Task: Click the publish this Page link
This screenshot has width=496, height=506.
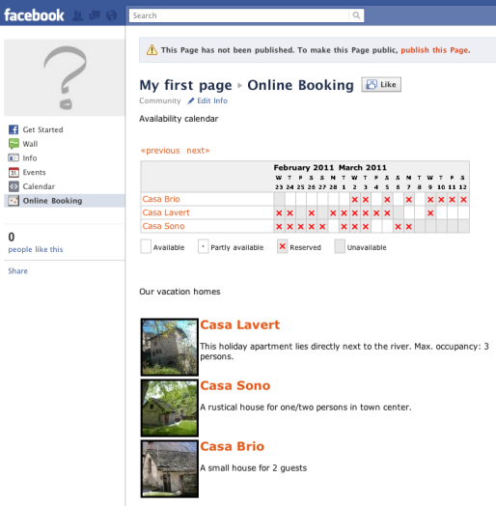Action: click(x=435, y=50)
